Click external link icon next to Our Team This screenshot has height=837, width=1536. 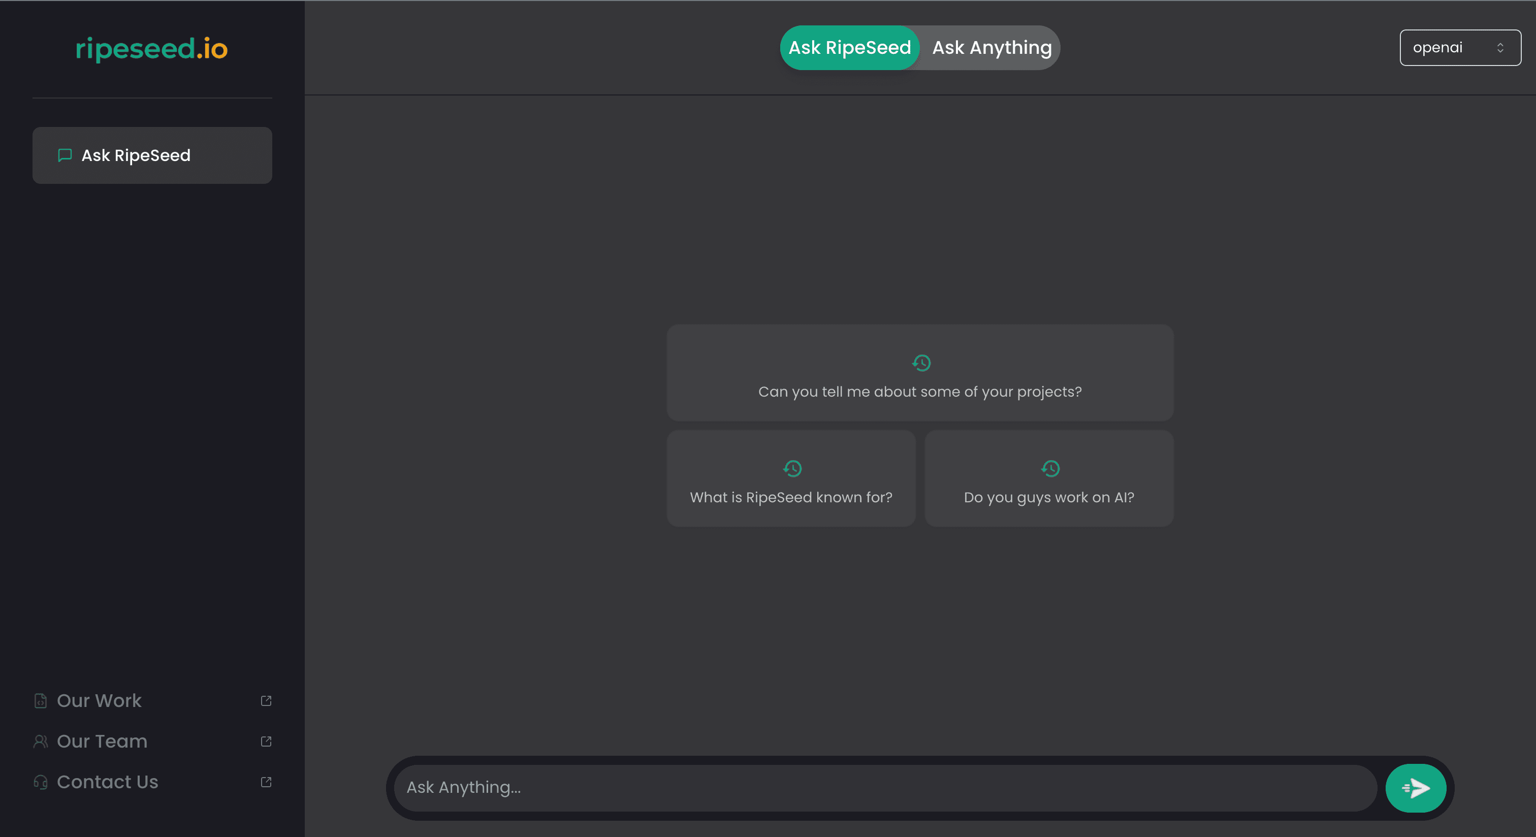(266, 741)
